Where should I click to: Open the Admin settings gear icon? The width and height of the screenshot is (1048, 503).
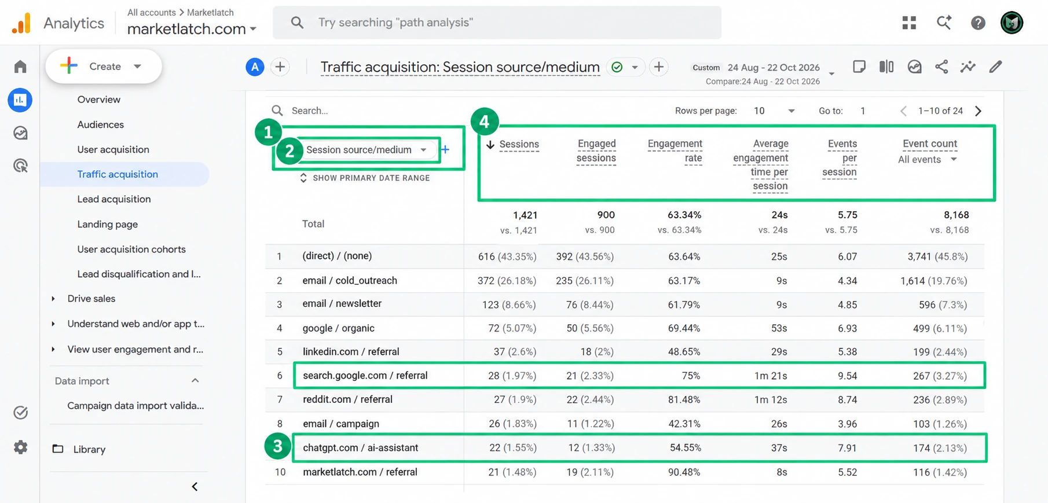(20, 447)
